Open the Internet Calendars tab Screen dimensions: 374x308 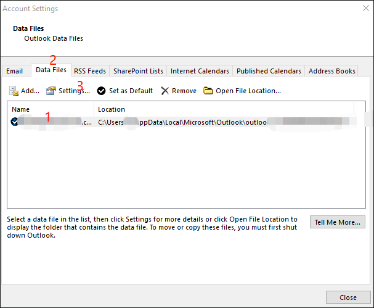(x=200, y=71)
